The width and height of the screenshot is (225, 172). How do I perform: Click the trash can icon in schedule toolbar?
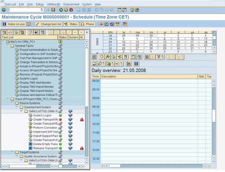(x=125, y=57)
